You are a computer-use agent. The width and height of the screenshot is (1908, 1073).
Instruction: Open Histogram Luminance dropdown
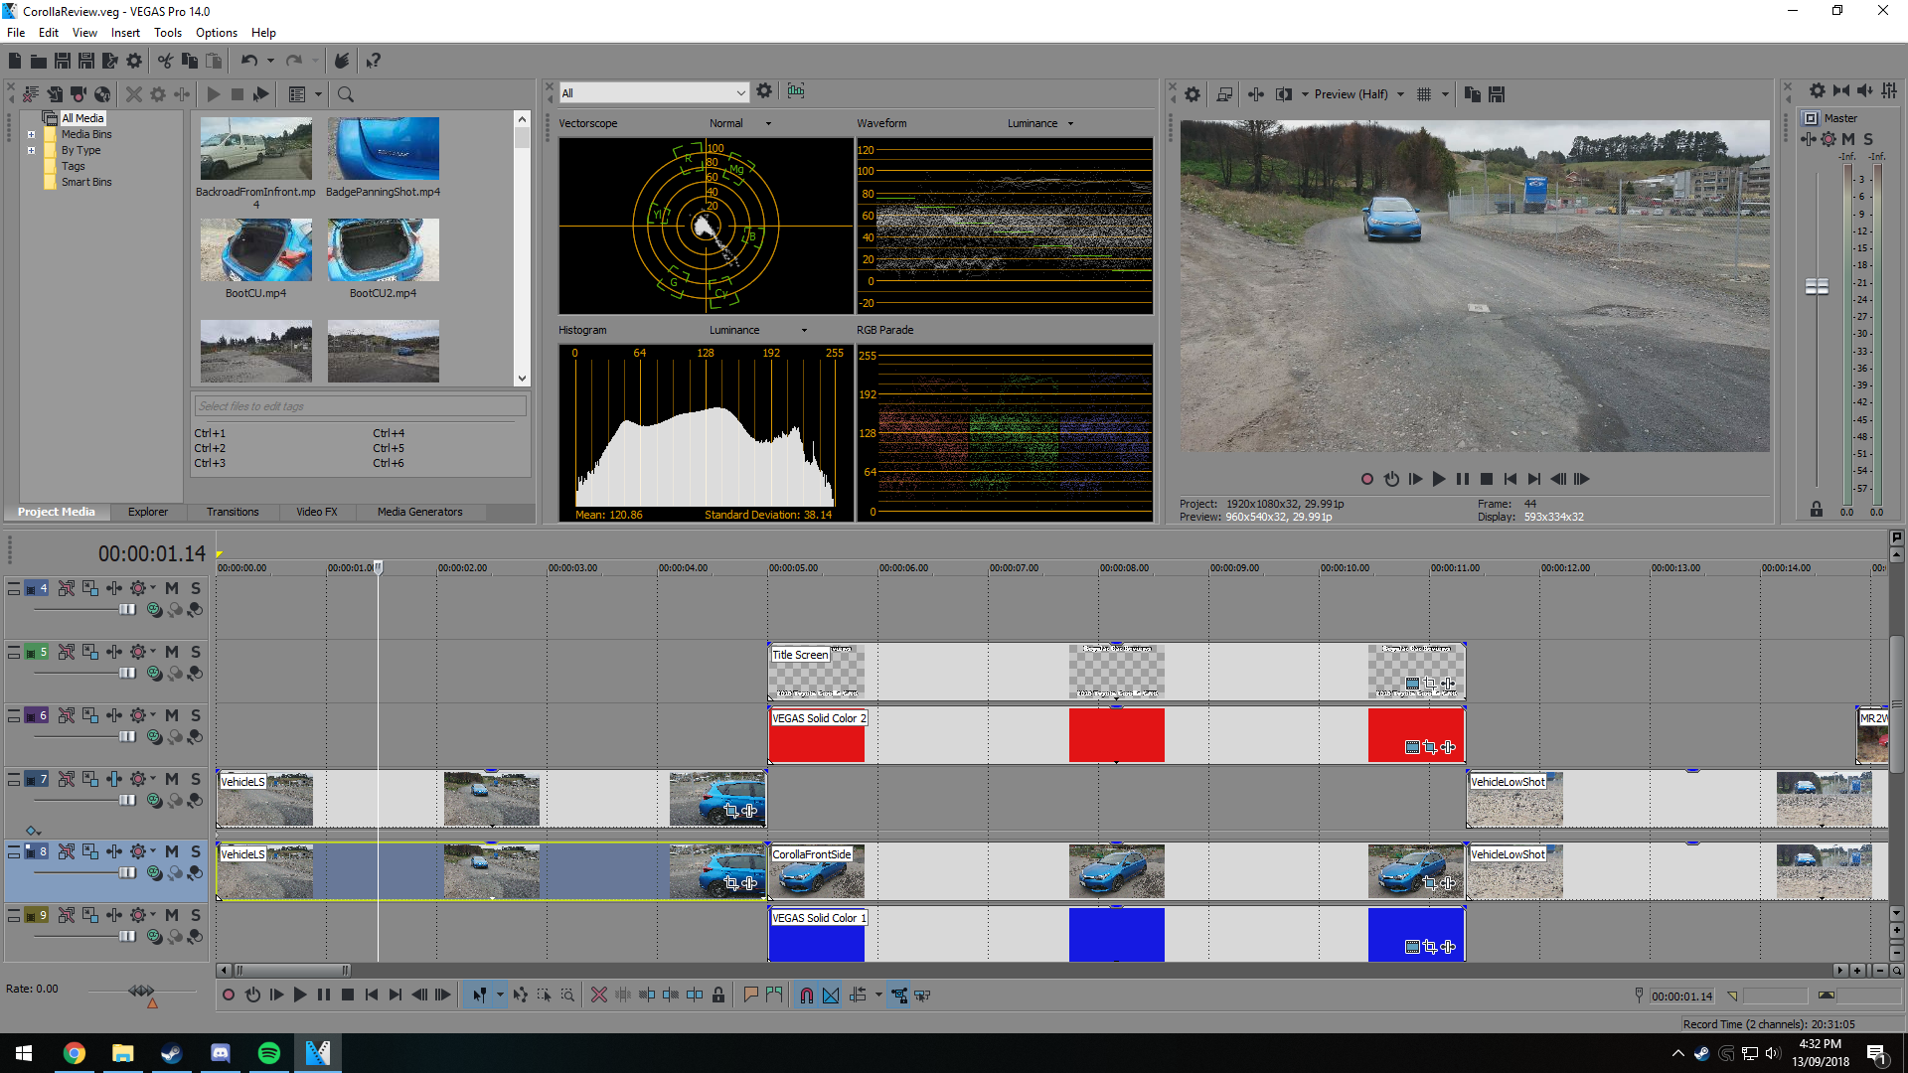pos(804,331)
